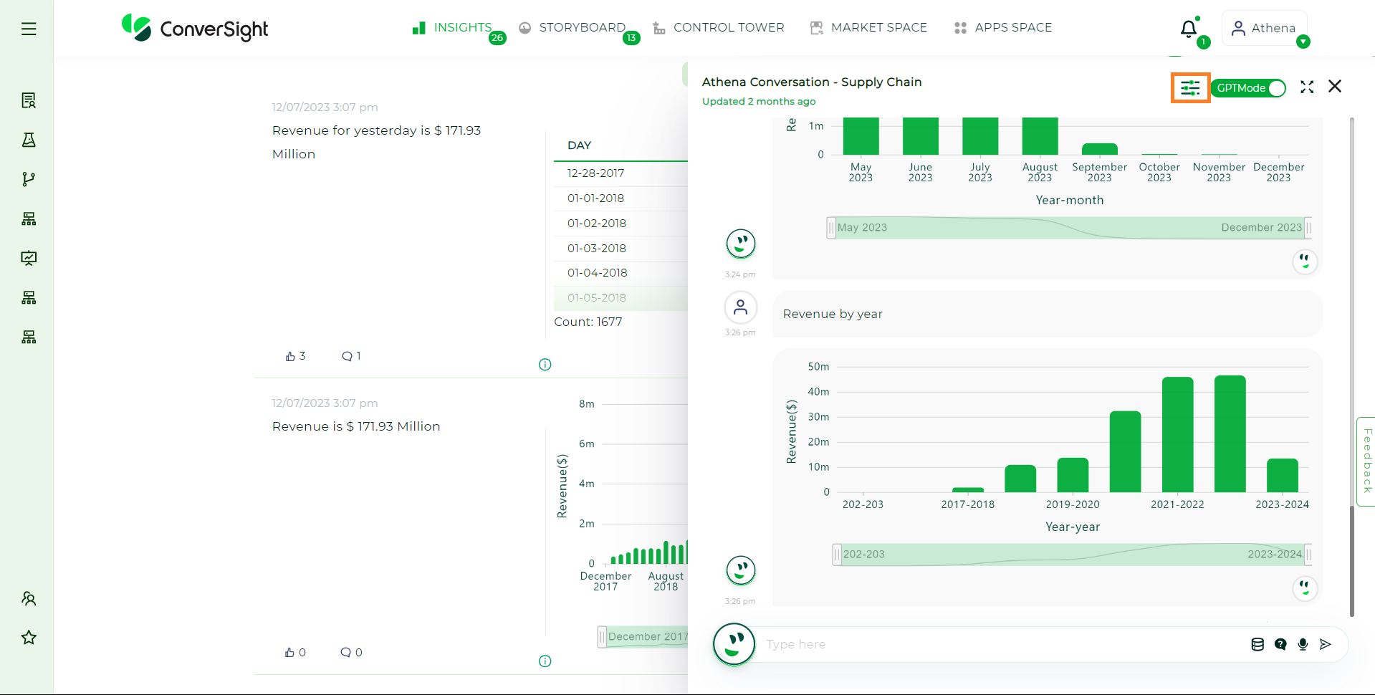Activate the microphone icon for voice input
1375x695 pixels.
click(x=1303, y=644)
